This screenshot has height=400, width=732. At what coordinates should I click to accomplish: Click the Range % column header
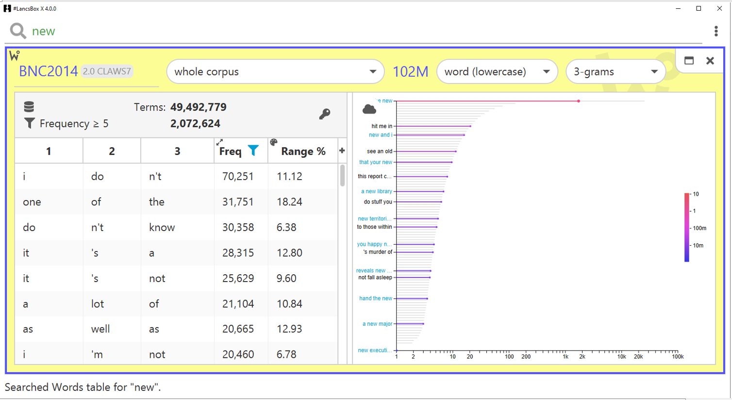[x=303, y=151]
